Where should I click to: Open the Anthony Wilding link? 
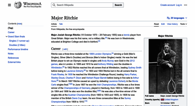[106, 64]
